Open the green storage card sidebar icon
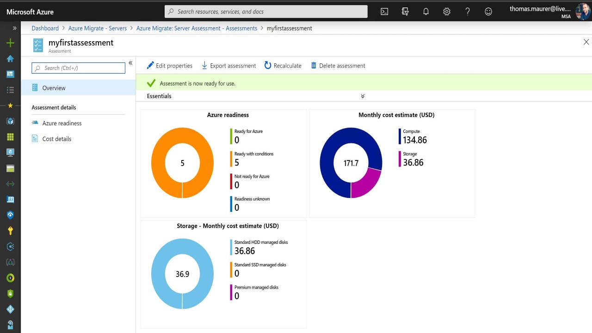The height and width of the screenshot is (333, 592). (10, 168)
